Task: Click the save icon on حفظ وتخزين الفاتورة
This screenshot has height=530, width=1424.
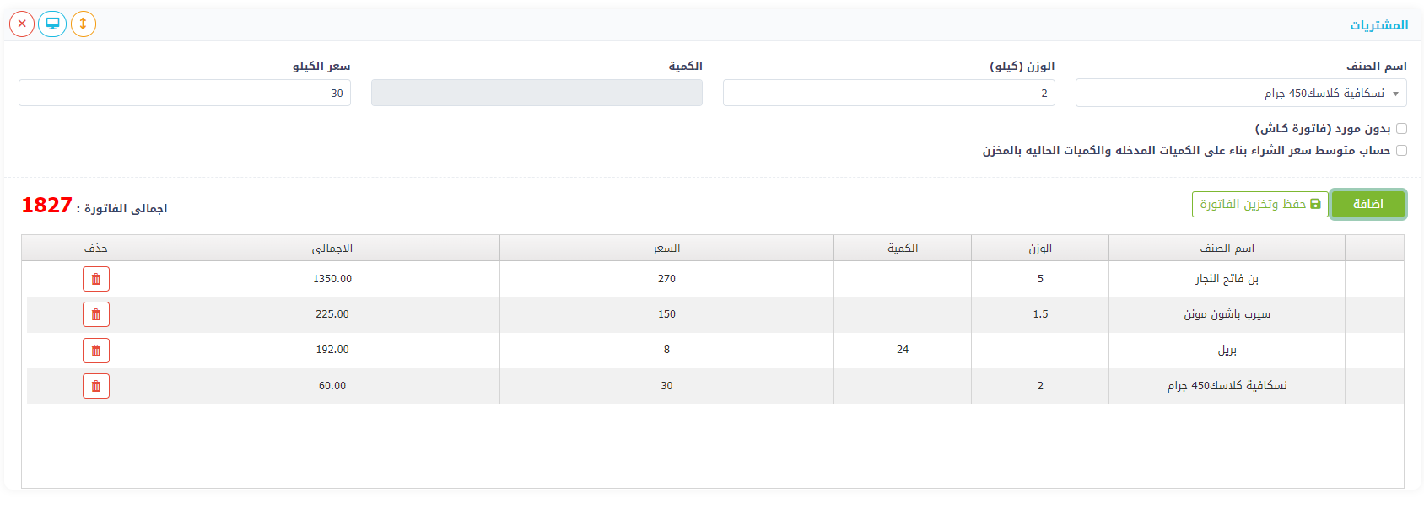Action: tap(1315, 205)
